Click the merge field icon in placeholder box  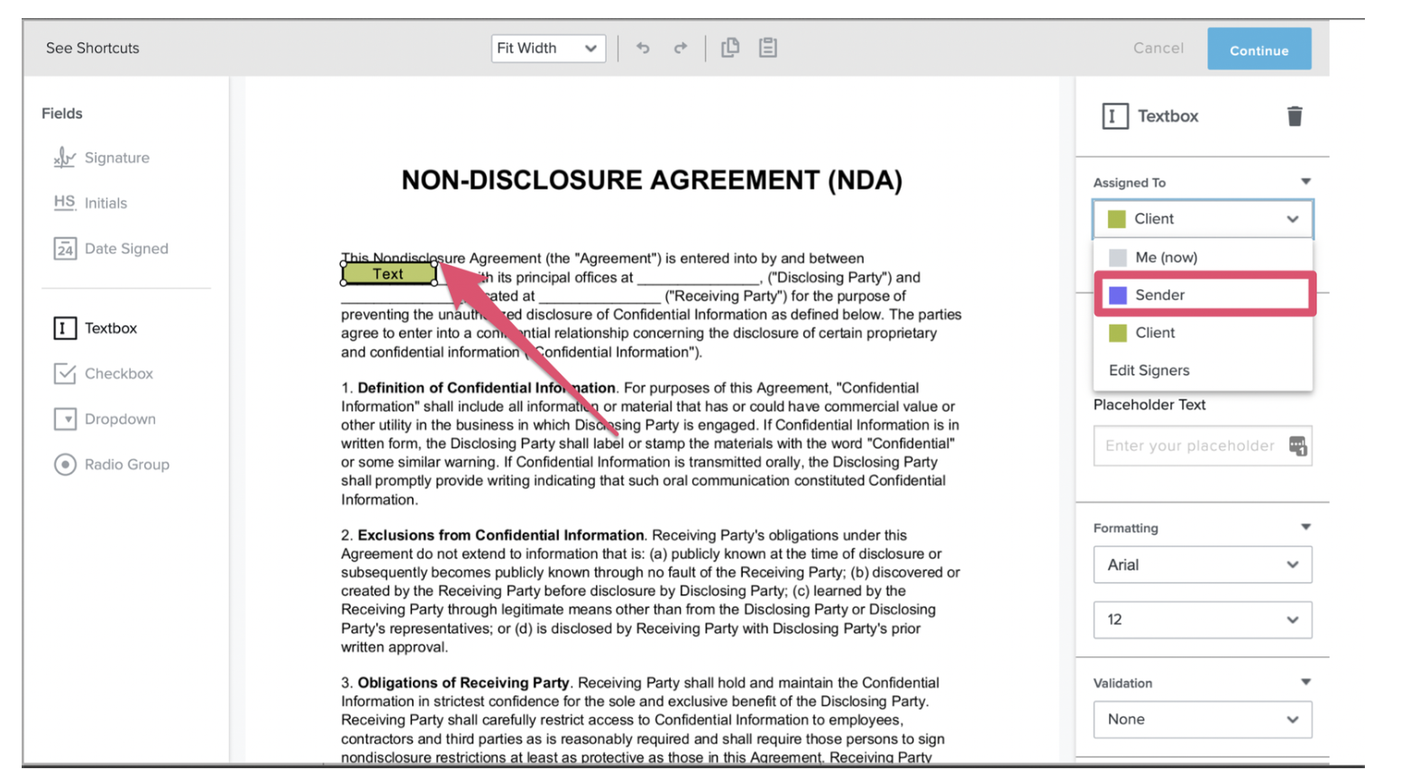point(1297,446)
